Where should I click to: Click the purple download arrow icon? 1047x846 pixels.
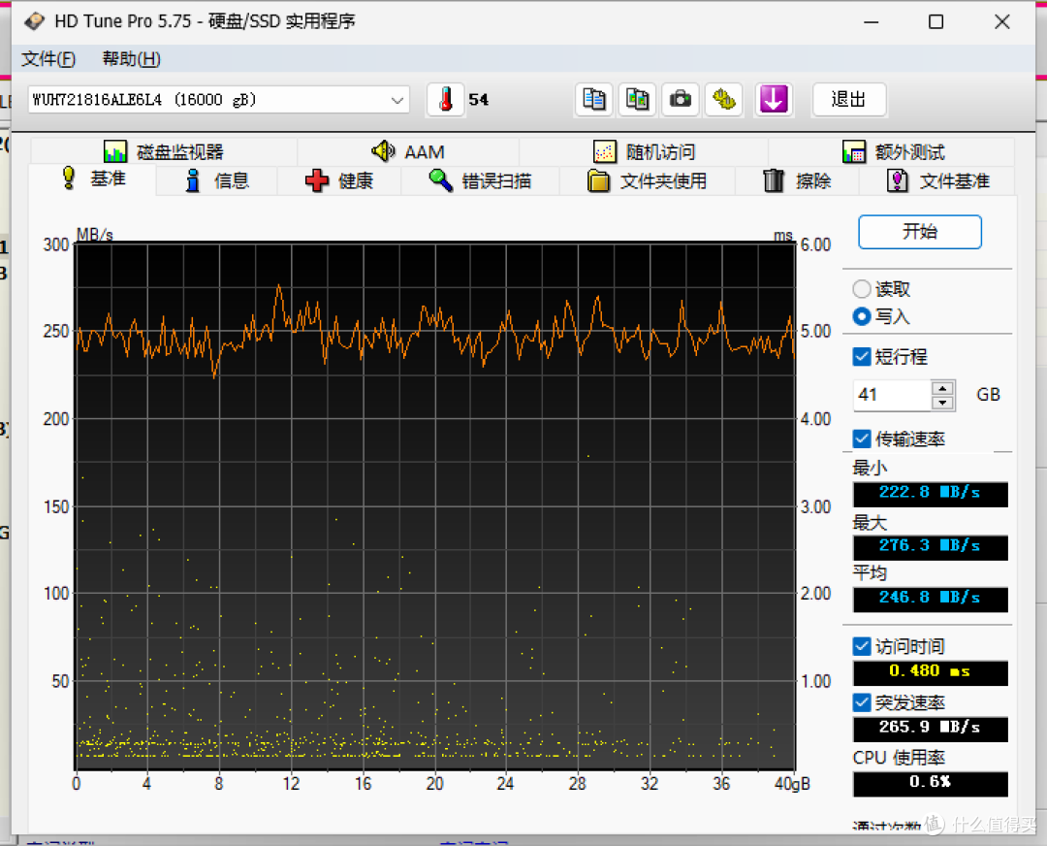pyautogui.click(x=774, y=100)
